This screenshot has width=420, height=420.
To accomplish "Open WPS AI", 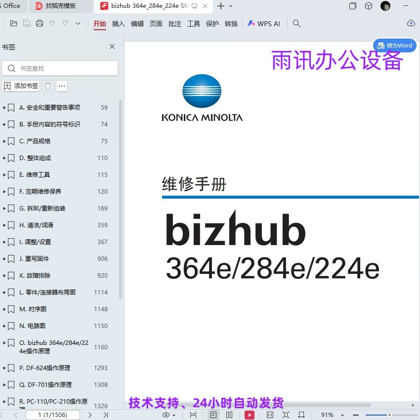I will pyautogui.click(x=264, y=24).
